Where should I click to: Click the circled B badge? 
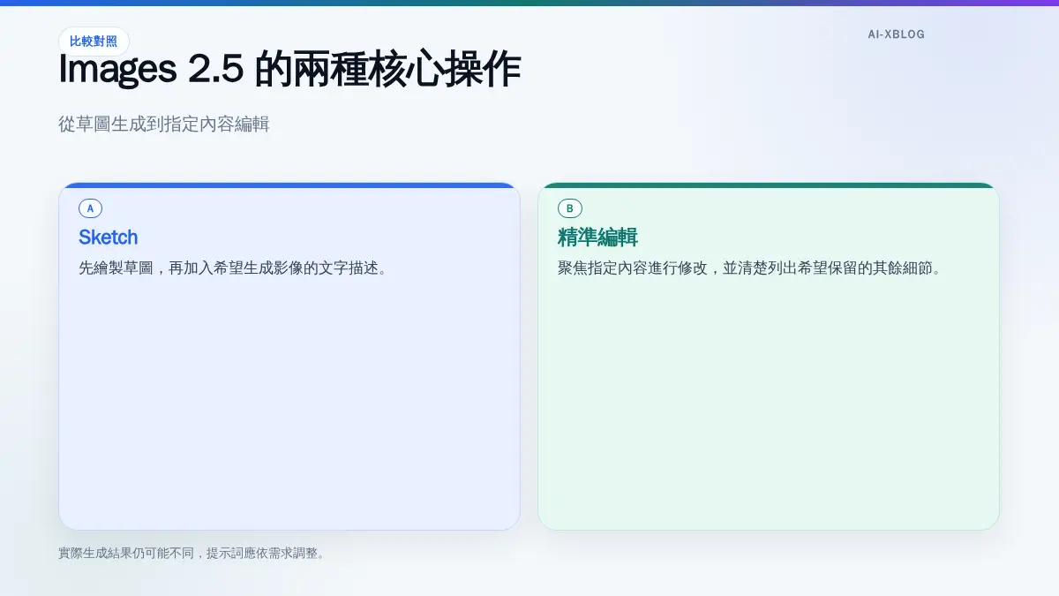point(569,208)
